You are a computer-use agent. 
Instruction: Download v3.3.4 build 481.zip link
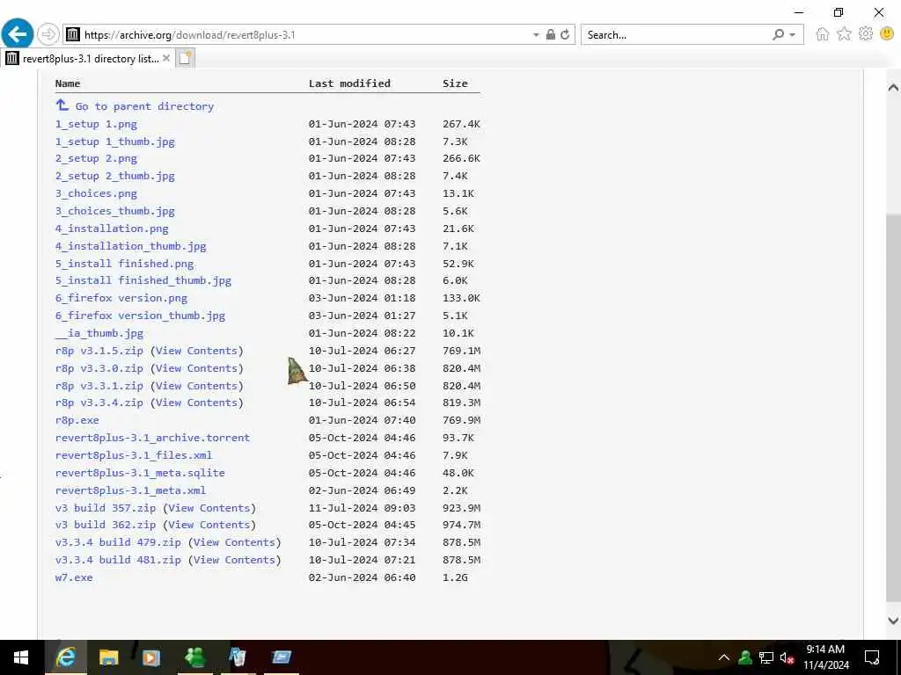pos(118,560)
